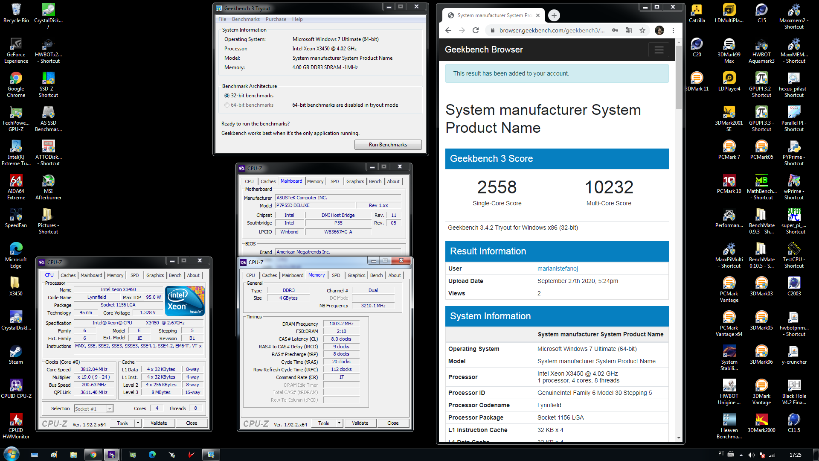Click the Windows Start button
819x461 pixels.
click(x=11, y=454)
